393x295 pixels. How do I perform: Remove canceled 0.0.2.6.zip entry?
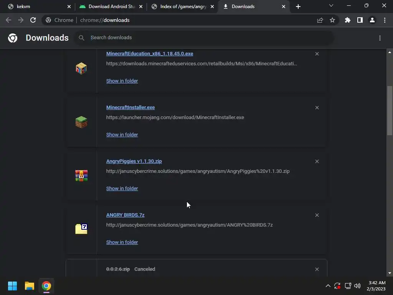(317, 269)
